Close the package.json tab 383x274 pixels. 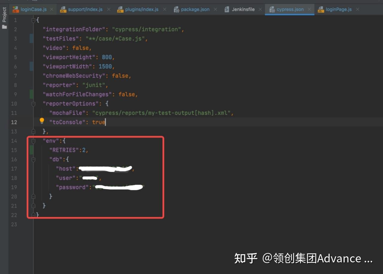coord(216,9)
